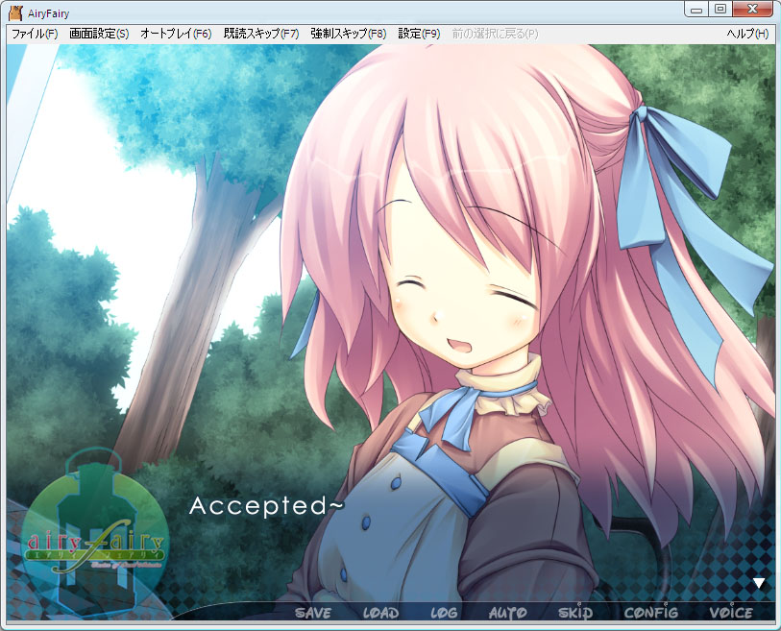
Task: Click the airy fairy logo emblem
Action: [x=95, y=533]
